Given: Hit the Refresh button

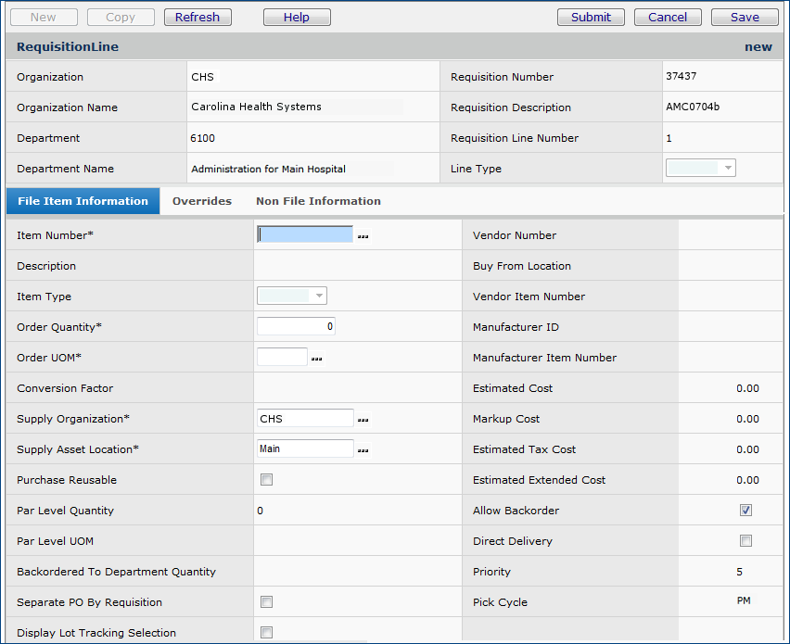Looking at the screenshot, I should pyautogui.click(x=197, y=17).
